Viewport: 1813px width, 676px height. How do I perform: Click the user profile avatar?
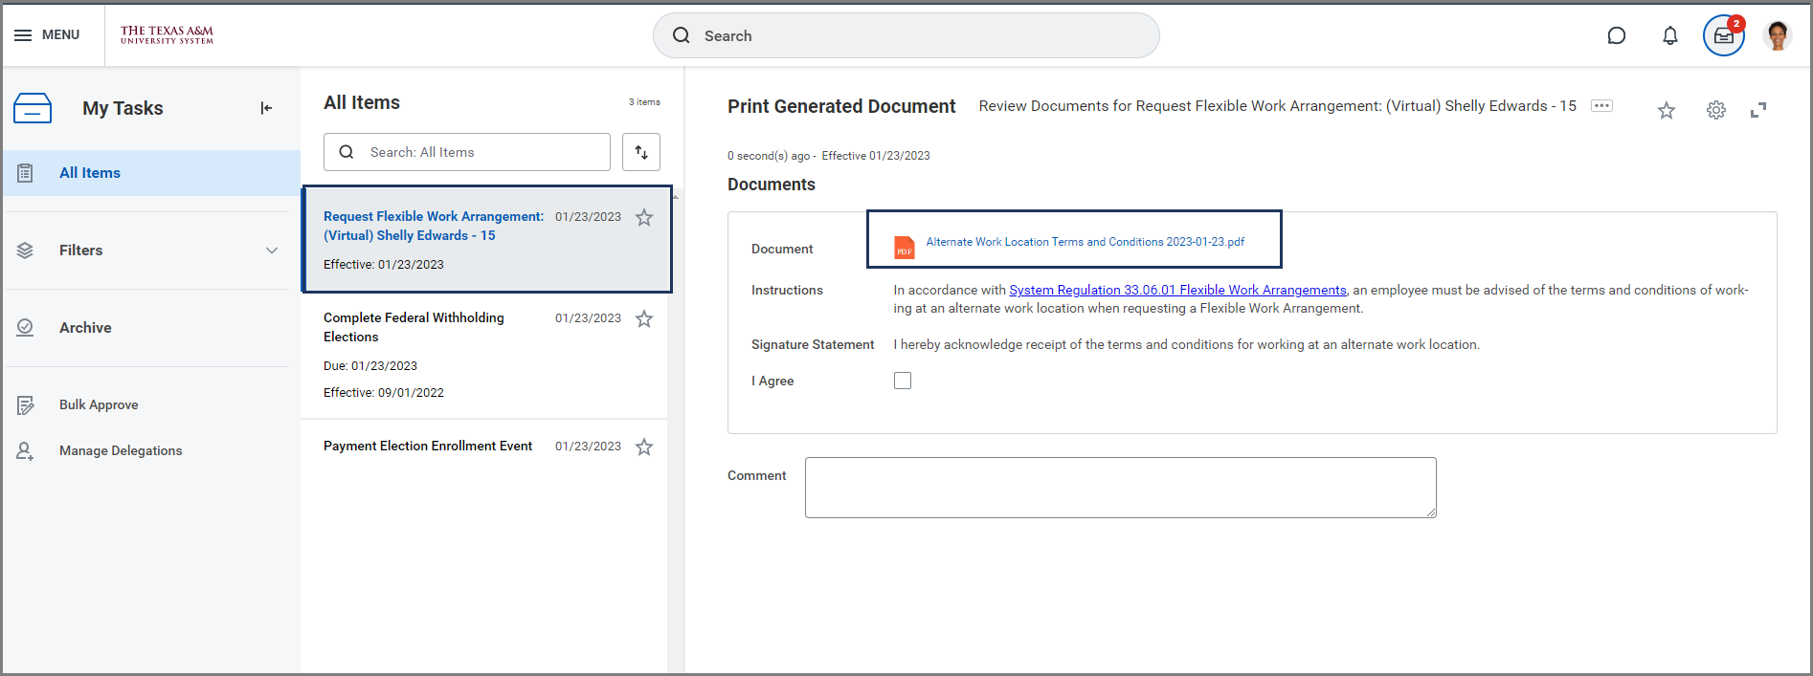pyautogui.click(x=1778, y=36)
